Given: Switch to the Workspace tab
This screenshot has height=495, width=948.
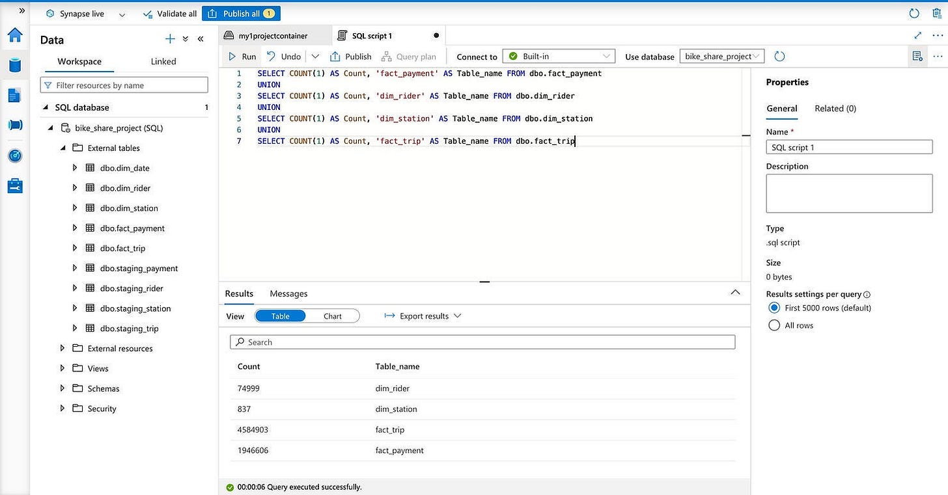Looking at the screenshot, I should 79,61.
